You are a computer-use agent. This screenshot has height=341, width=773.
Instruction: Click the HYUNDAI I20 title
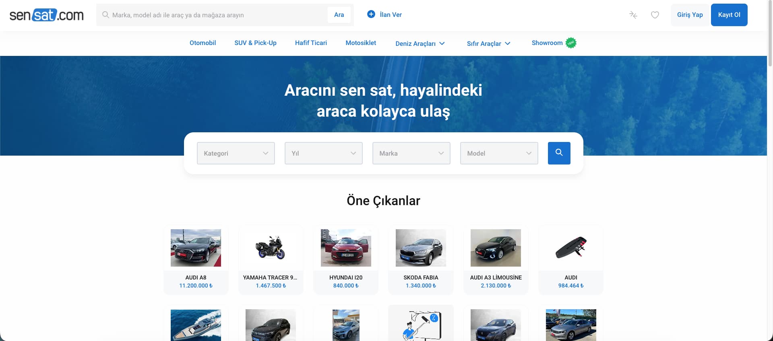click(346, 277)
